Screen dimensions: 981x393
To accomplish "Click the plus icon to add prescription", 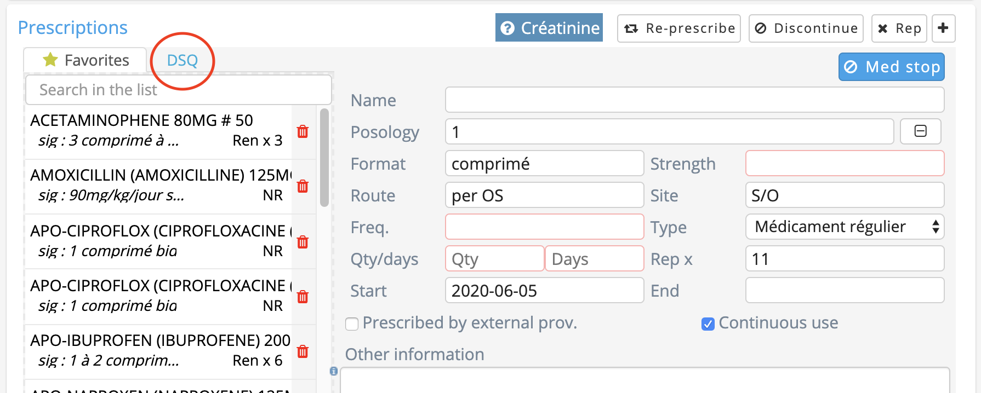I will (x=943, y=28).
